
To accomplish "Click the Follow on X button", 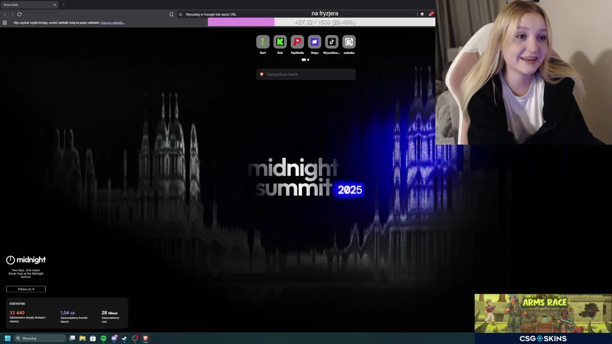I will (26, 289).
